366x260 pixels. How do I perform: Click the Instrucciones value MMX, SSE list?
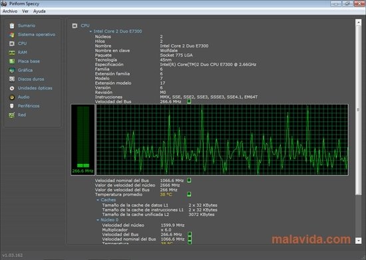pos(209,97)
